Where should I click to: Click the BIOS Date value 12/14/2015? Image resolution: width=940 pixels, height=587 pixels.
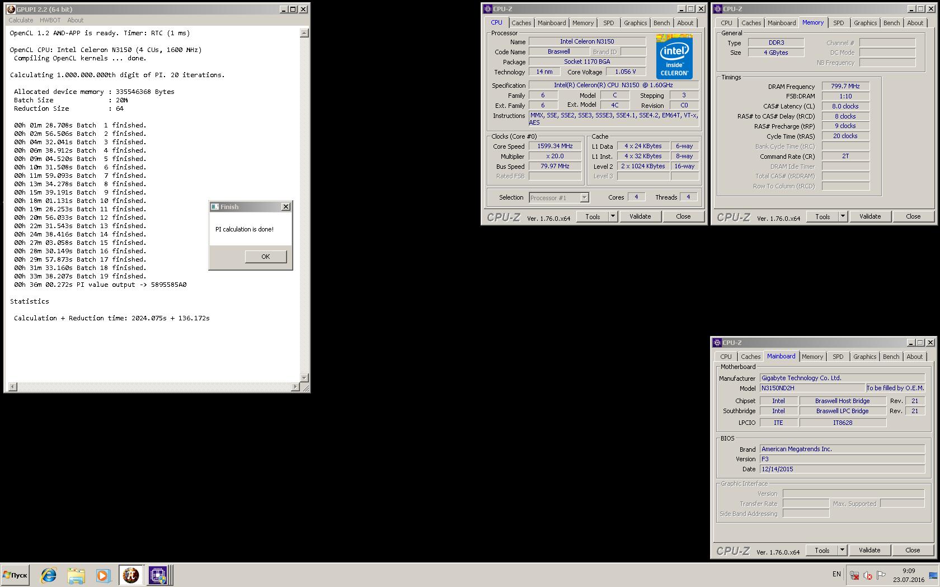(x=842, y=470)
